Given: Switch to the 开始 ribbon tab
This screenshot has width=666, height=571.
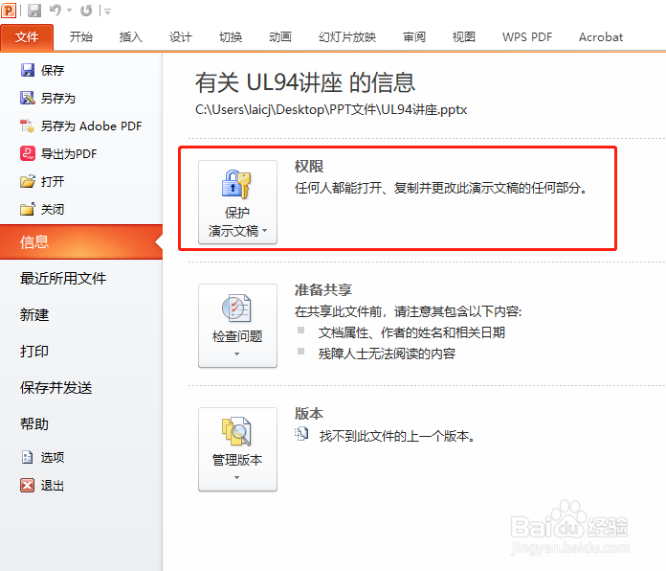Looking at the screenshot, I should pyautogui.click(x=81, y=37).
